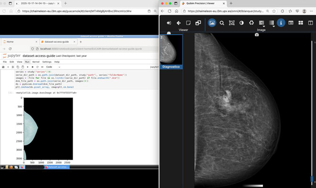Select the magnifier zoom tool in viewer

click(222, 23)
